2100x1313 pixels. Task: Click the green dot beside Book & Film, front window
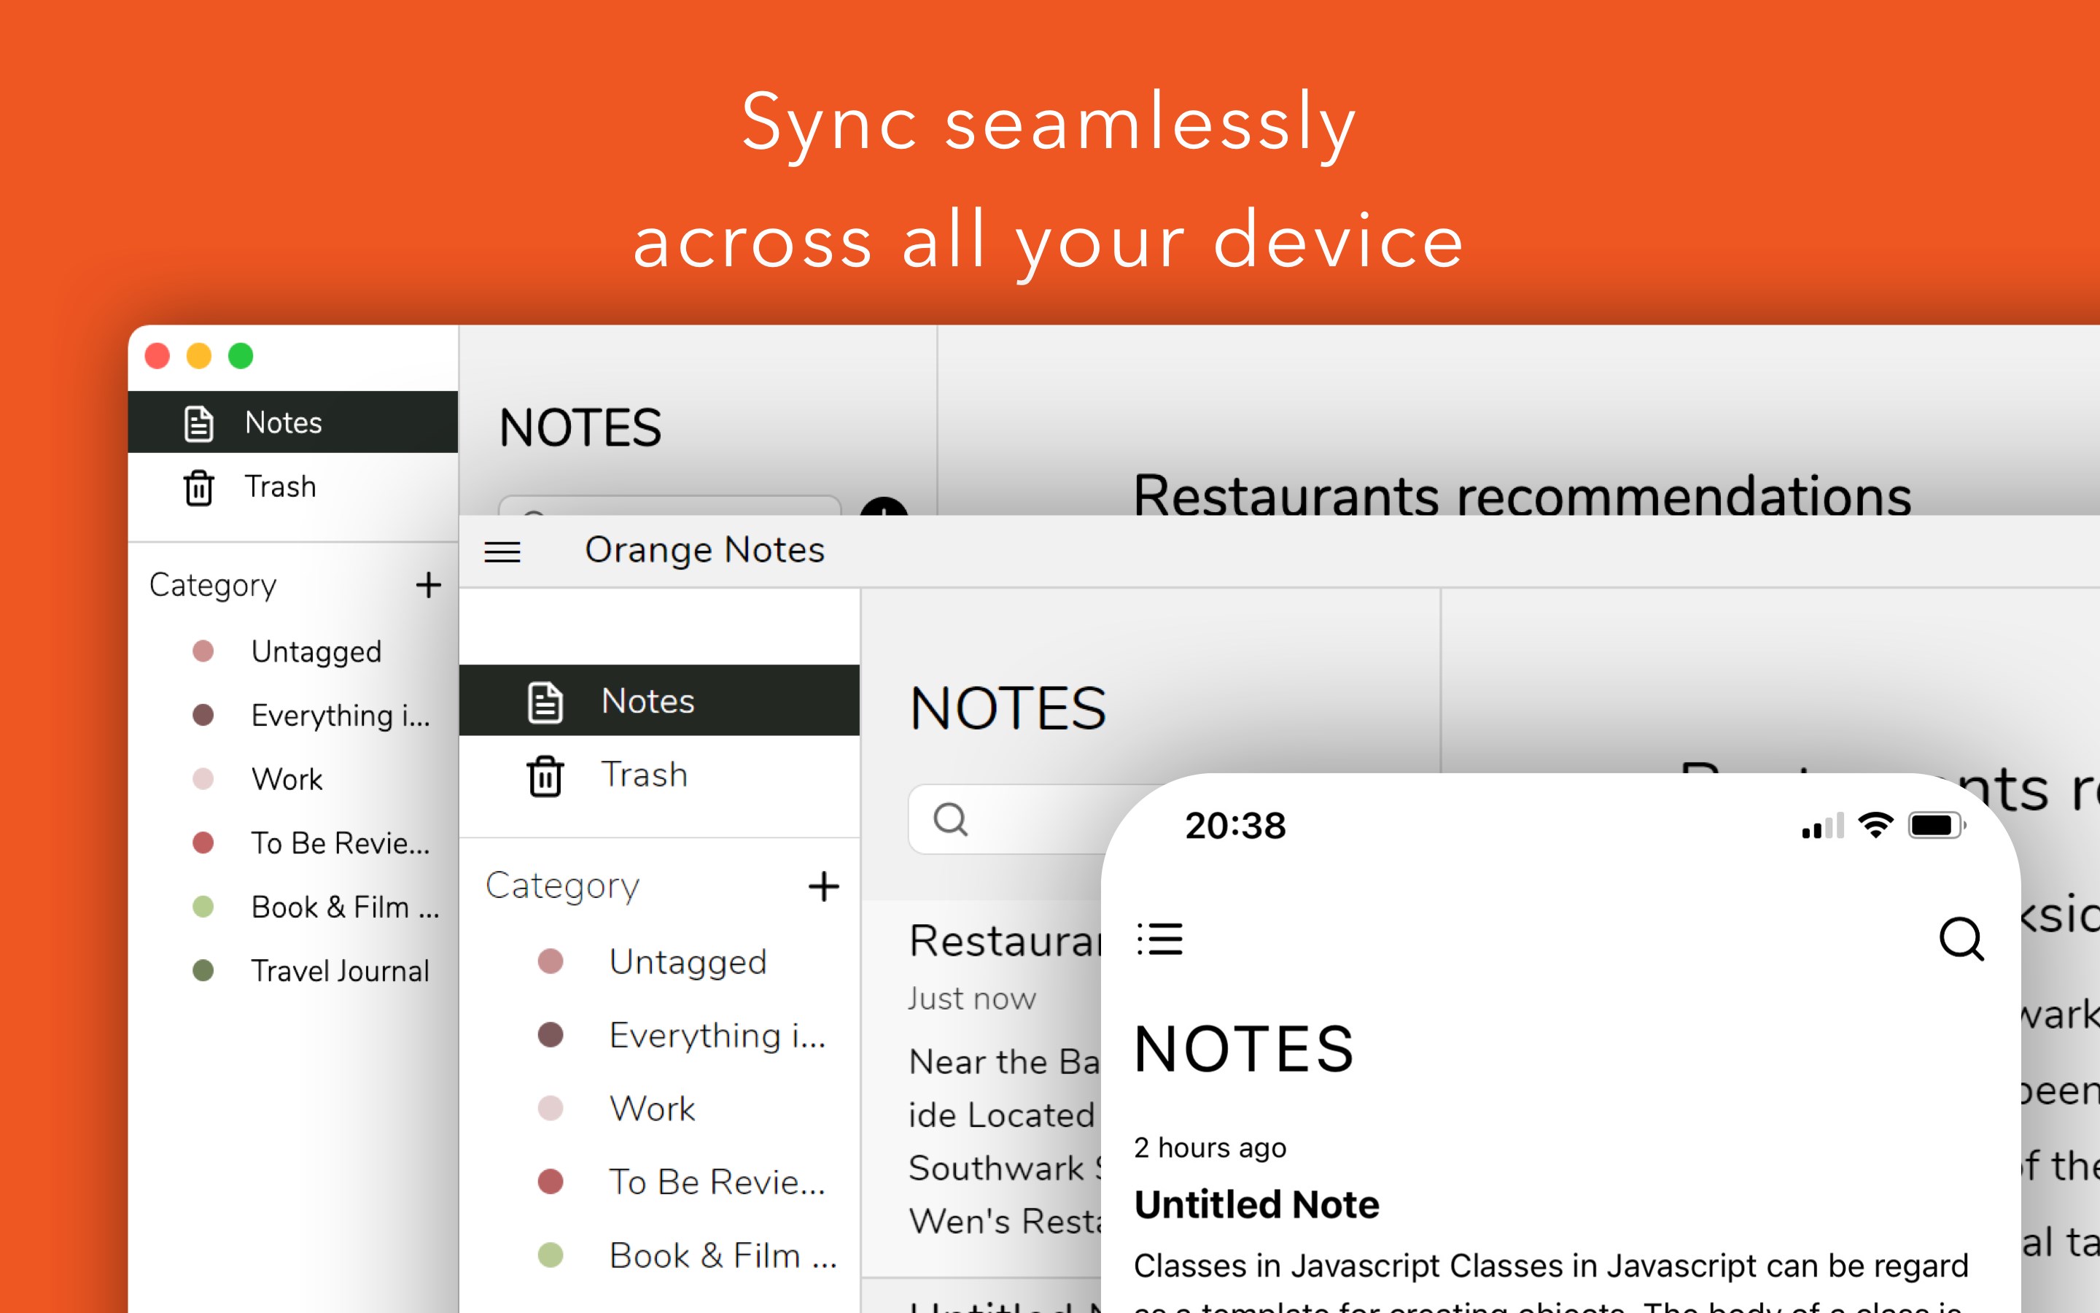point(551,1255)
